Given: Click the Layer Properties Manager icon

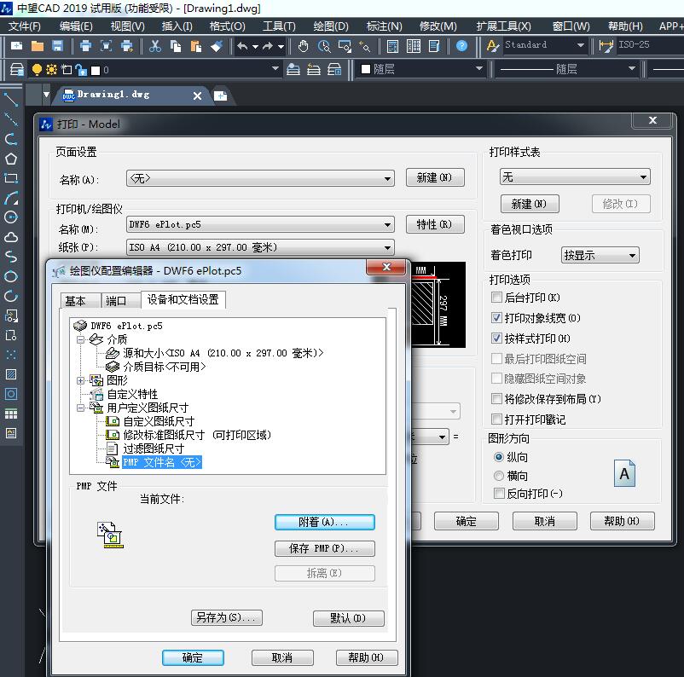Looking at the screenshot, I should (x=16, y=69).
